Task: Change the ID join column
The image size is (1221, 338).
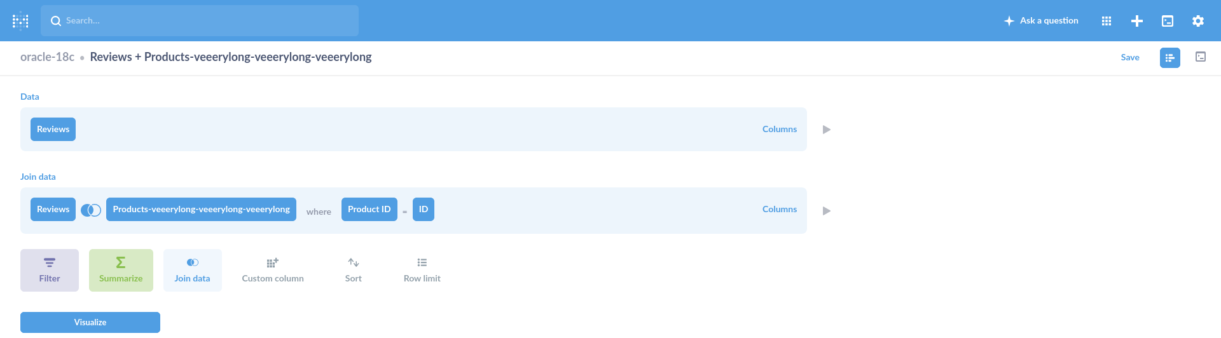Action: click(x=424, y=210)
